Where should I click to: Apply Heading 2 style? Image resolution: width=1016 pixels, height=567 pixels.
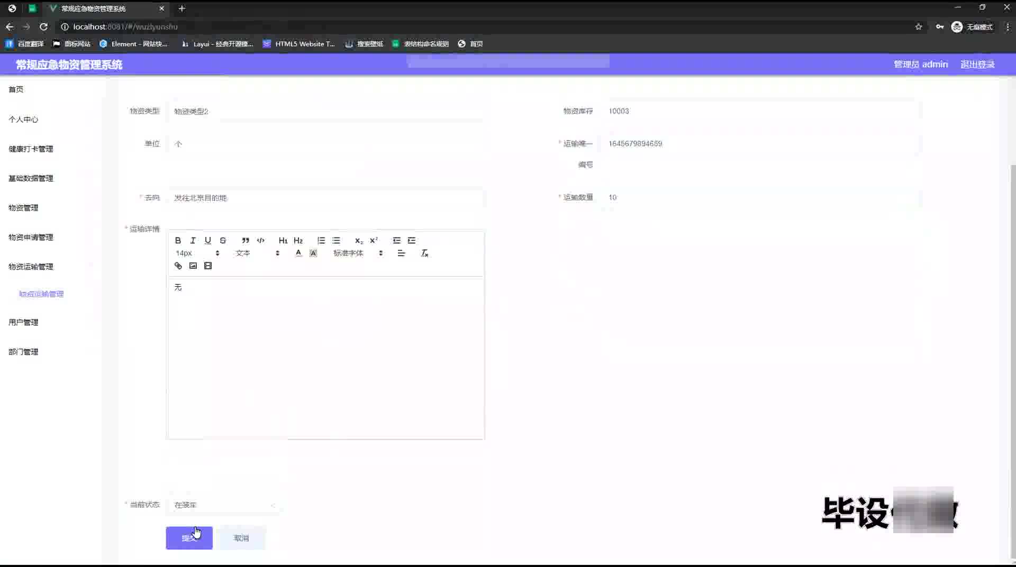pos(298,240)
